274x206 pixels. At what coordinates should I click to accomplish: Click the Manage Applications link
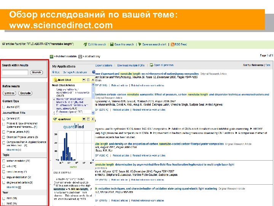pyautogui.click(x=75, y=72)
